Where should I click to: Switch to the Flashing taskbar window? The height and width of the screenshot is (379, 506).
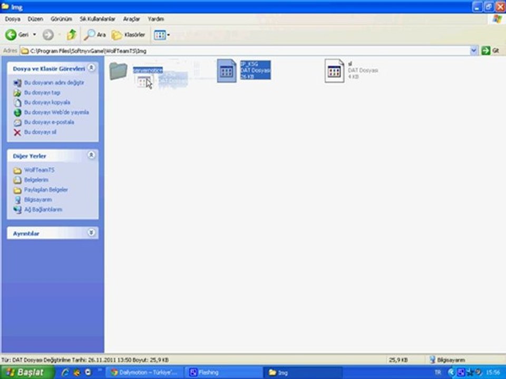[223, 372]
